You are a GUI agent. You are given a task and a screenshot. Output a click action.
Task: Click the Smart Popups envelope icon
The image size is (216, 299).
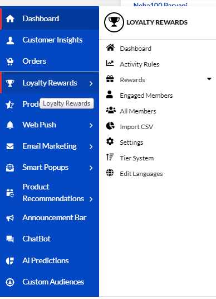(10, 168)
